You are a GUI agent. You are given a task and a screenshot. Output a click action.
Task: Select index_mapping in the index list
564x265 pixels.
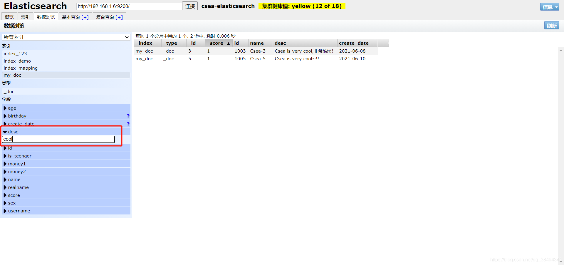click(x=66, y=68)
